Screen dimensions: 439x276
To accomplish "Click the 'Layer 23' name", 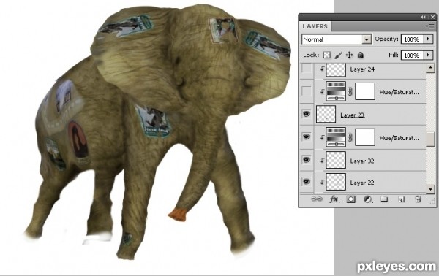I will tap(353, 115).
